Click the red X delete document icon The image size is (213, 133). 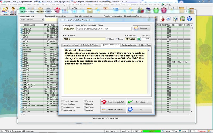point(162,19)
